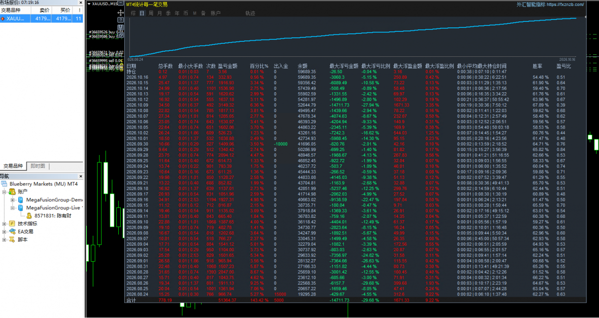The height and width of the screenshot is (318, 599).
Task: Open the XAUUSD,M15 chart title dropdown arrow
Action: [89, 4]
